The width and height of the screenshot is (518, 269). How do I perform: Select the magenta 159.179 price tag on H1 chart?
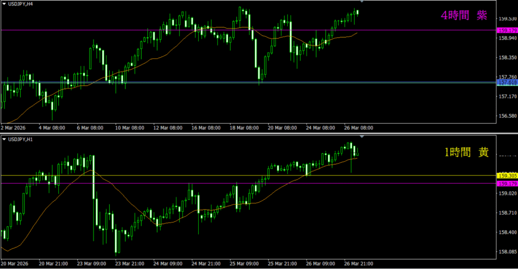point(506,184)
